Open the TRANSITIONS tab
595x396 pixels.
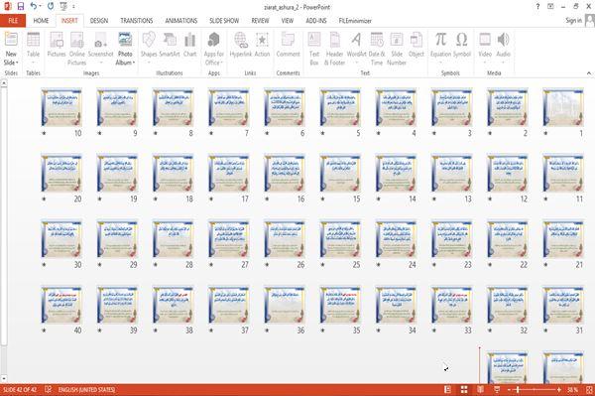[137, 21]
